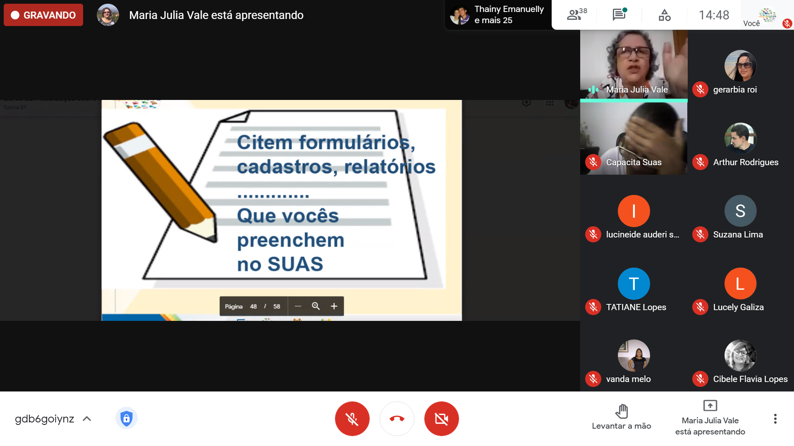This screenshot has height=446, width=794.
Task: Open the chat messages panel
Action: pos(619,15)
